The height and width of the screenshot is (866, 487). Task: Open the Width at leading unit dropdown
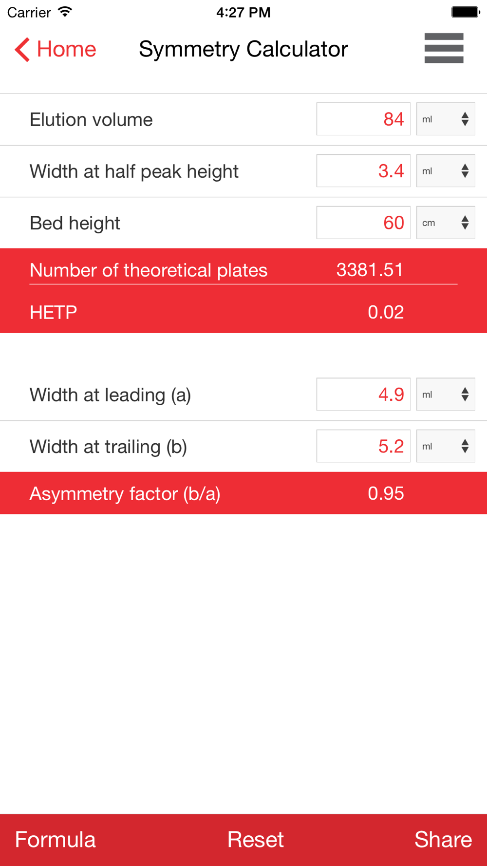tap(446, 395)
